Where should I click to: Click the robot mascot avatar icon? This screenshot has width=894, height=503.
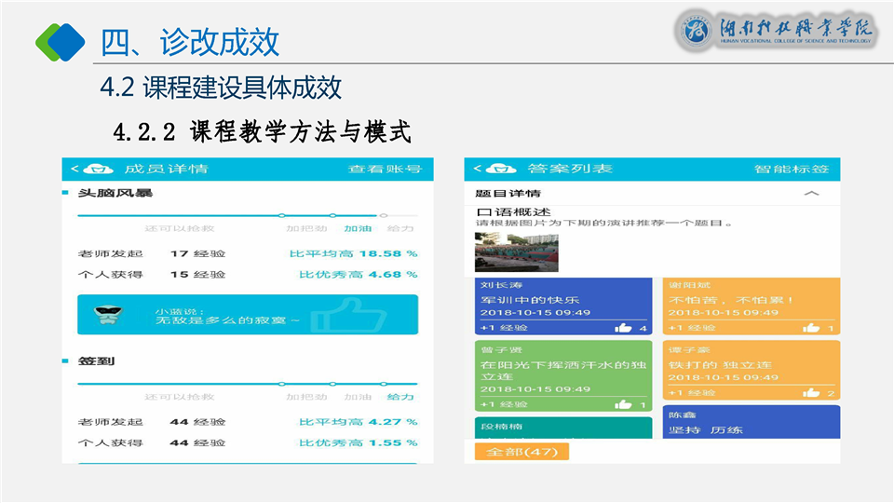(111, 315)
